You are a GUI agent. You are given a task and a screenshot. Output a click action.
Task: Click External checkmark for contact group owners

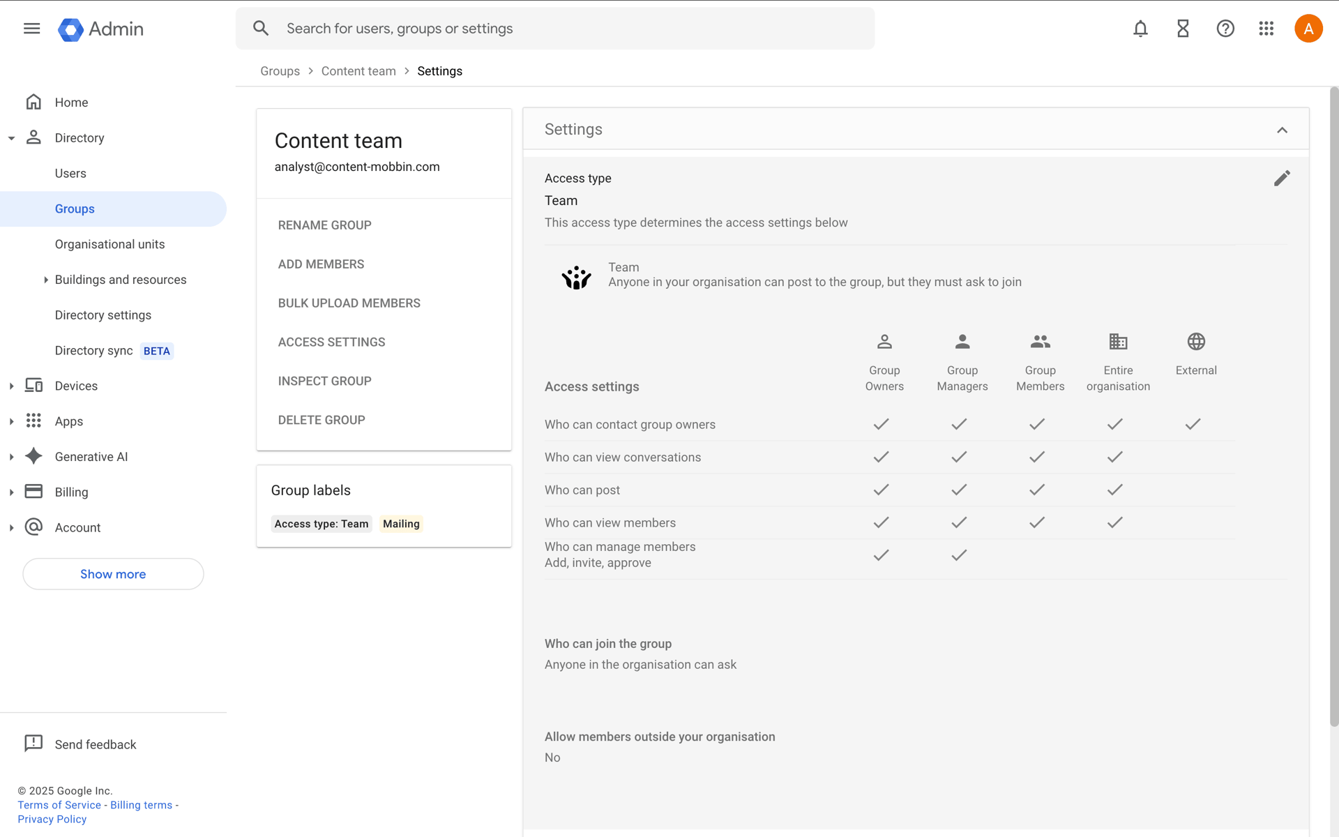pyautogui.click(x=1193, y=424)
